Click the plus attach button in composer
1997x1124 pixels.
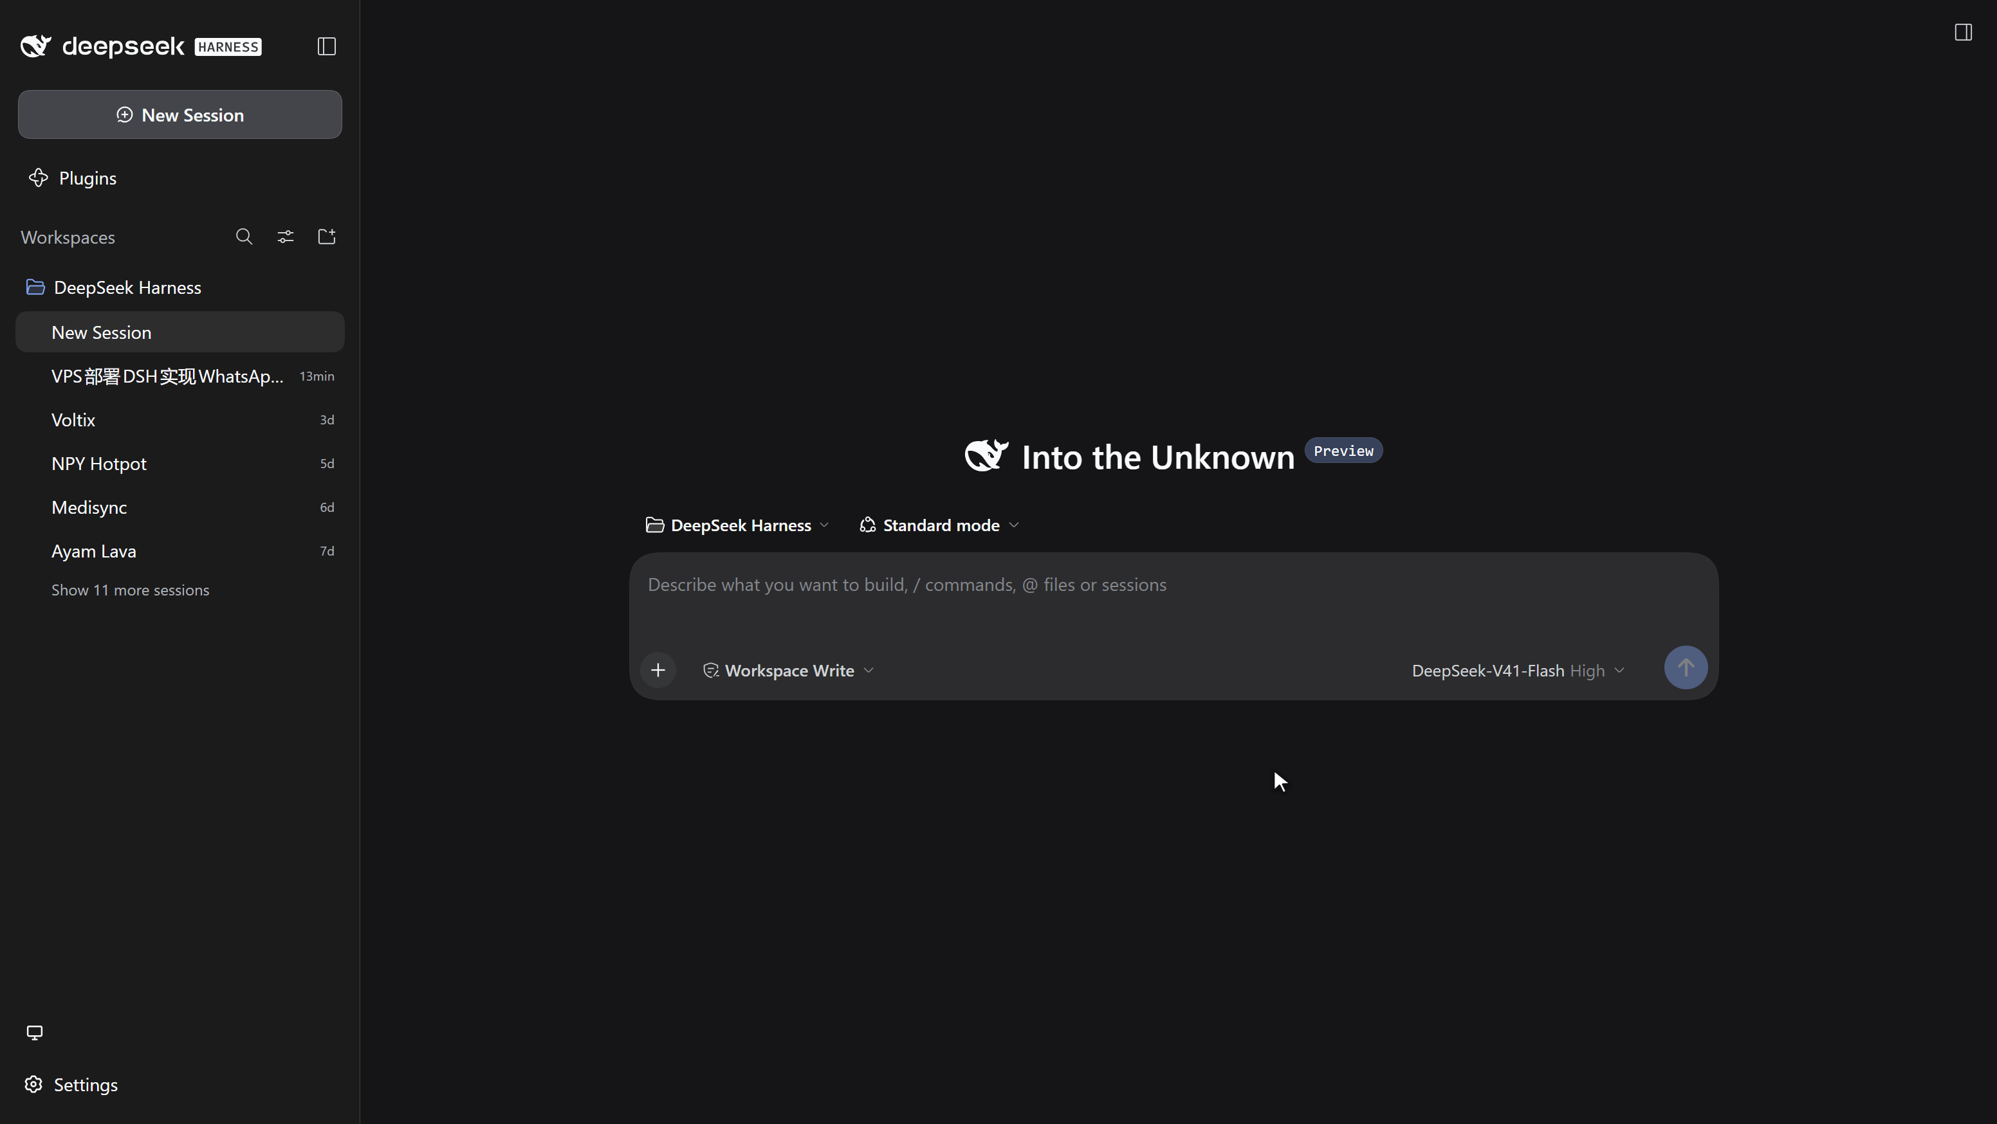pyautogui.click(x=658, y=670)
